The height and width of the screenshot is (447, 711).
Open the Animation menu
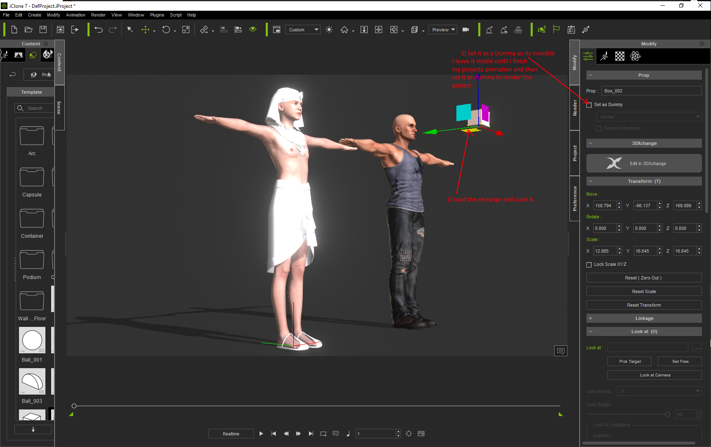tap(76, 15)
